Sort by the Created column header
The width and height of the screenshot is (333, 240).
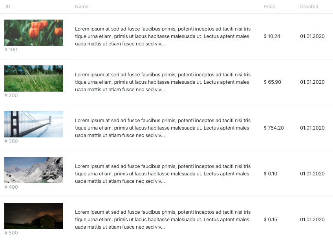[x=309, y=7]
